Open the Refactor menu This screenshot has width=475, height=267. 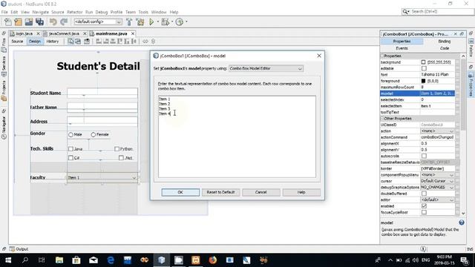(74, 12)
